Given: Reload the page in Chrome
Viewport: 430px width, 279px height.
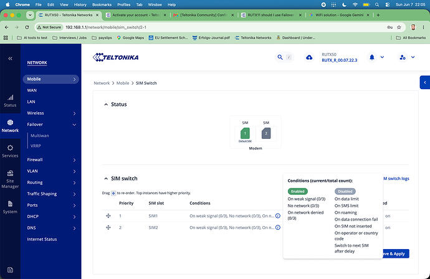Looking at the screenshot, I should point(27,27).
